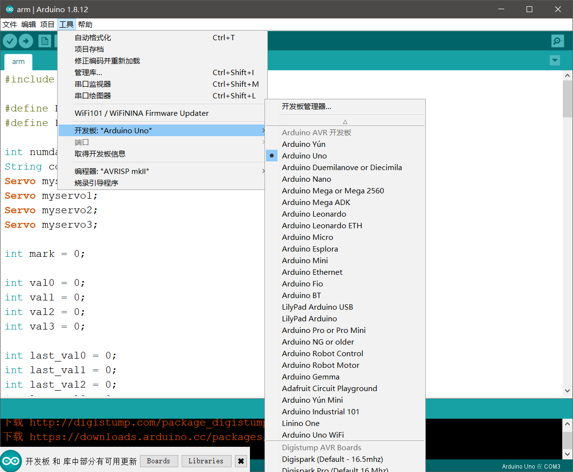Click the Boards update button
This screenshot has height=472, width=573.
point(158,461)
